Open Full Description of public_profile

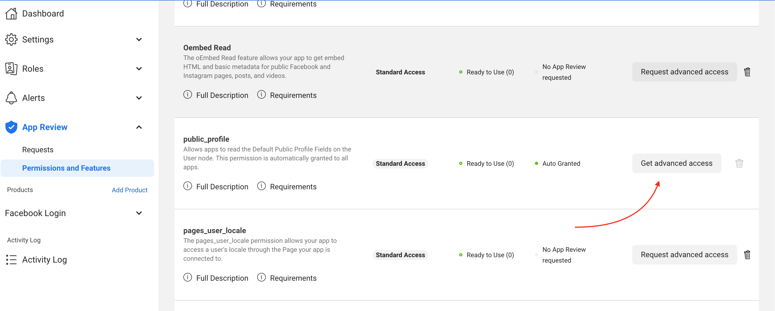[x=222, y=187]
